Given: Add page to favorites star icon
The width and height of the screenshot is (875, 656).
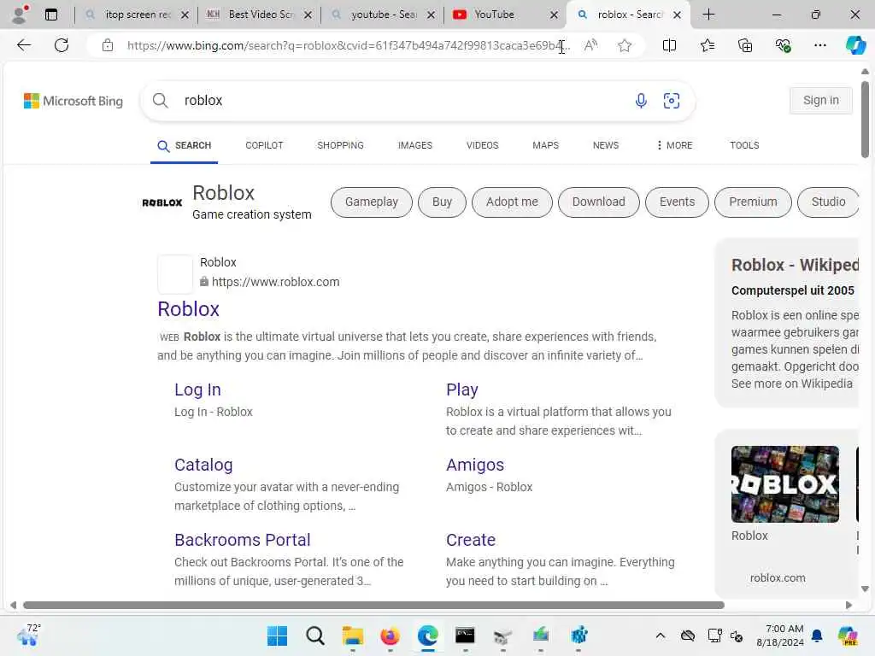Looking at the screenshot, I should pyautogui.click(x=625, y=45).
